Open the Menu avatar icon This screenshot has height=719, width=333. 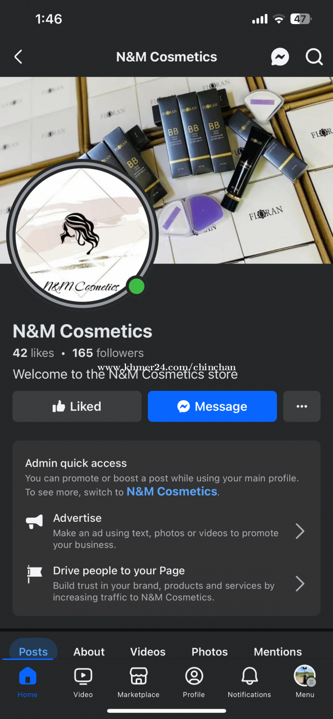point(305,676)
